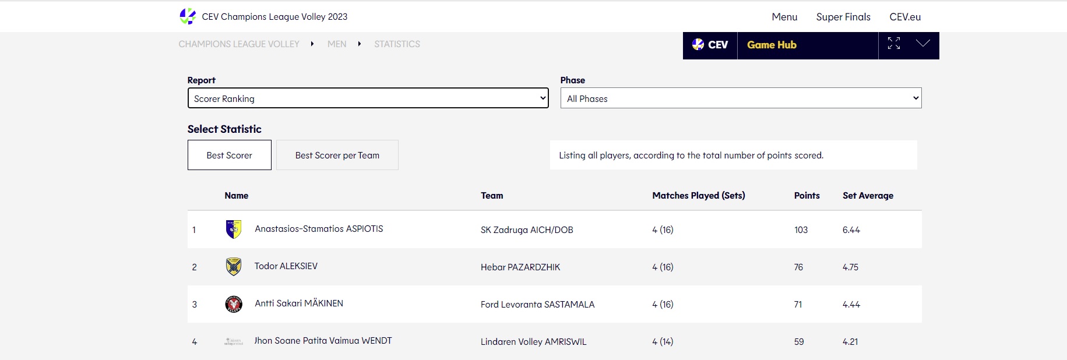Click the Hebar Pazardzhik team crest

pyautogui.click(x=234, y=267)
